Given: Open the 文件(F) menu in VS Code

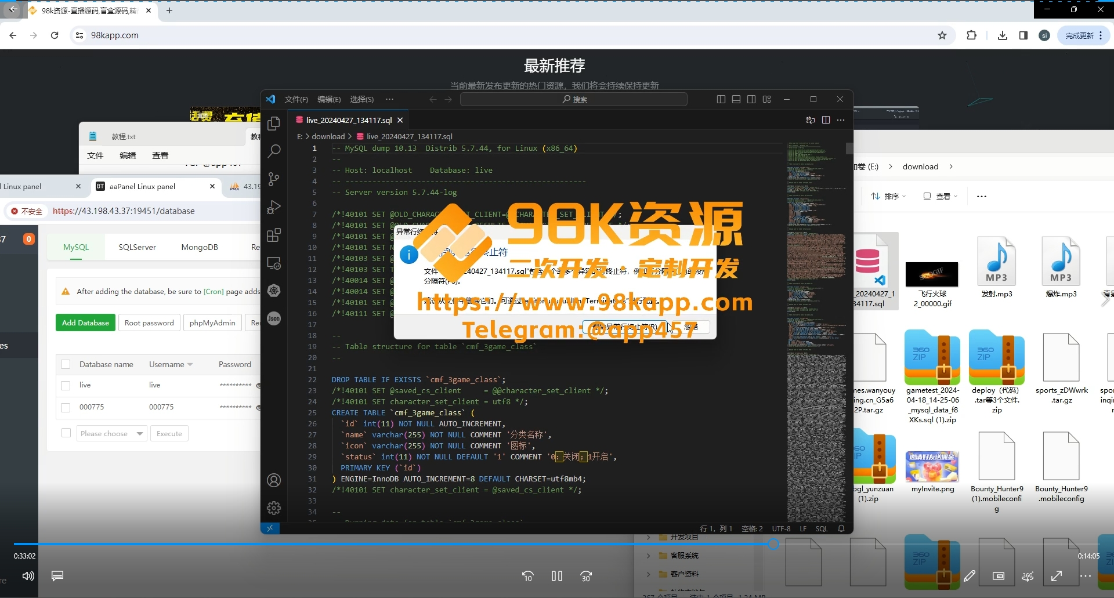Looking at the screenshot, I should (x=296, y=99).
